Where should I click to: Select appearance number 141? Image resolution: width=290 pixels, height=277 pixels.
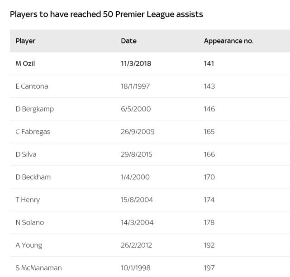tap(209, 64)
